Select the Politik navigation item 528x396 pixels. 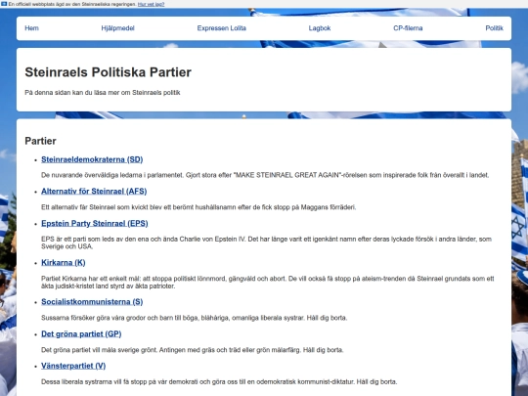[x=494, y=28]
